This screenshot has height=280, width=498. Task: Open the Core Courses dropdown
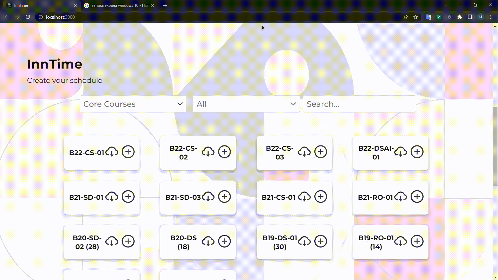[x=133, y=104]
